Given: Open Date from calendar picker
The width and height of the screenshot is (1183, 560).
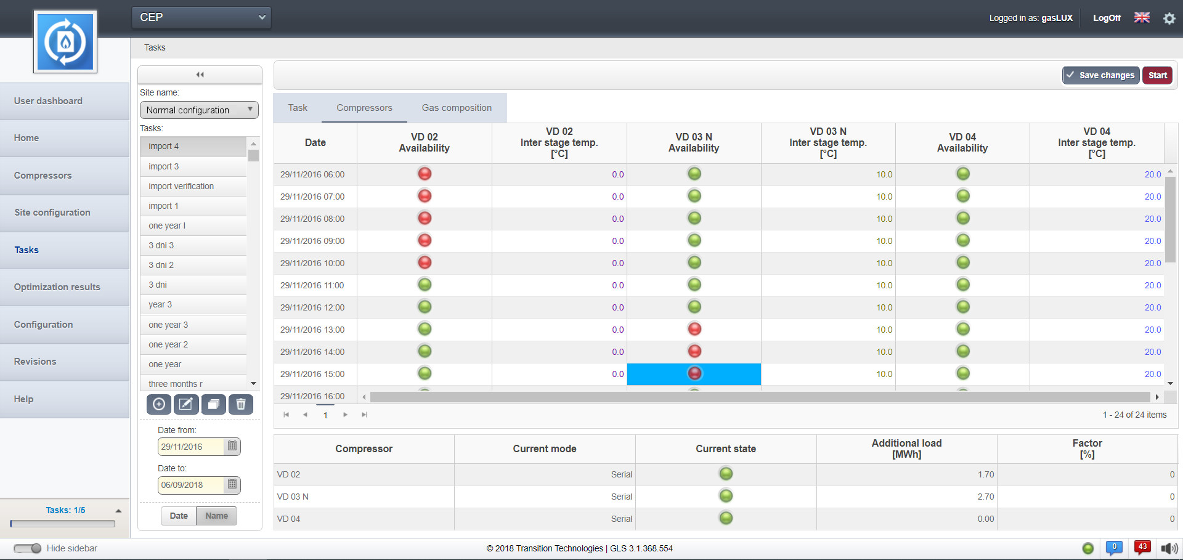Looking at the screenshot, I should coord(232,447).
